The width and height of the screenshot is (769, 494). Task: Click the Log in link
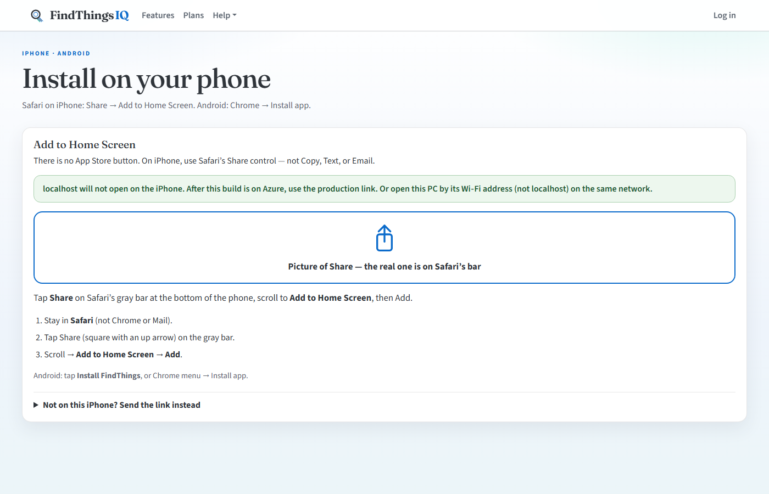pos(725,15)
